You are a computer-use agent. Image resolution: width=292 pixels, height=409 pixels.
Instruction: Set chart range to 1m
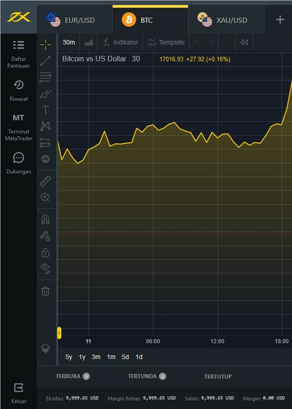(x=111, y=357)
